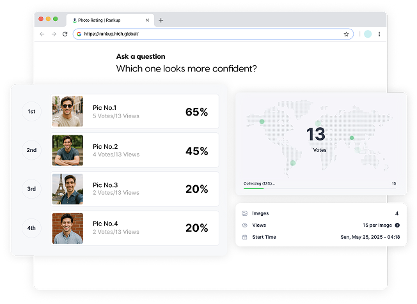The height and width of the screenshot is (304, 417).
Task: Click '4 Votes/13 Views' text
Action: 116,155
